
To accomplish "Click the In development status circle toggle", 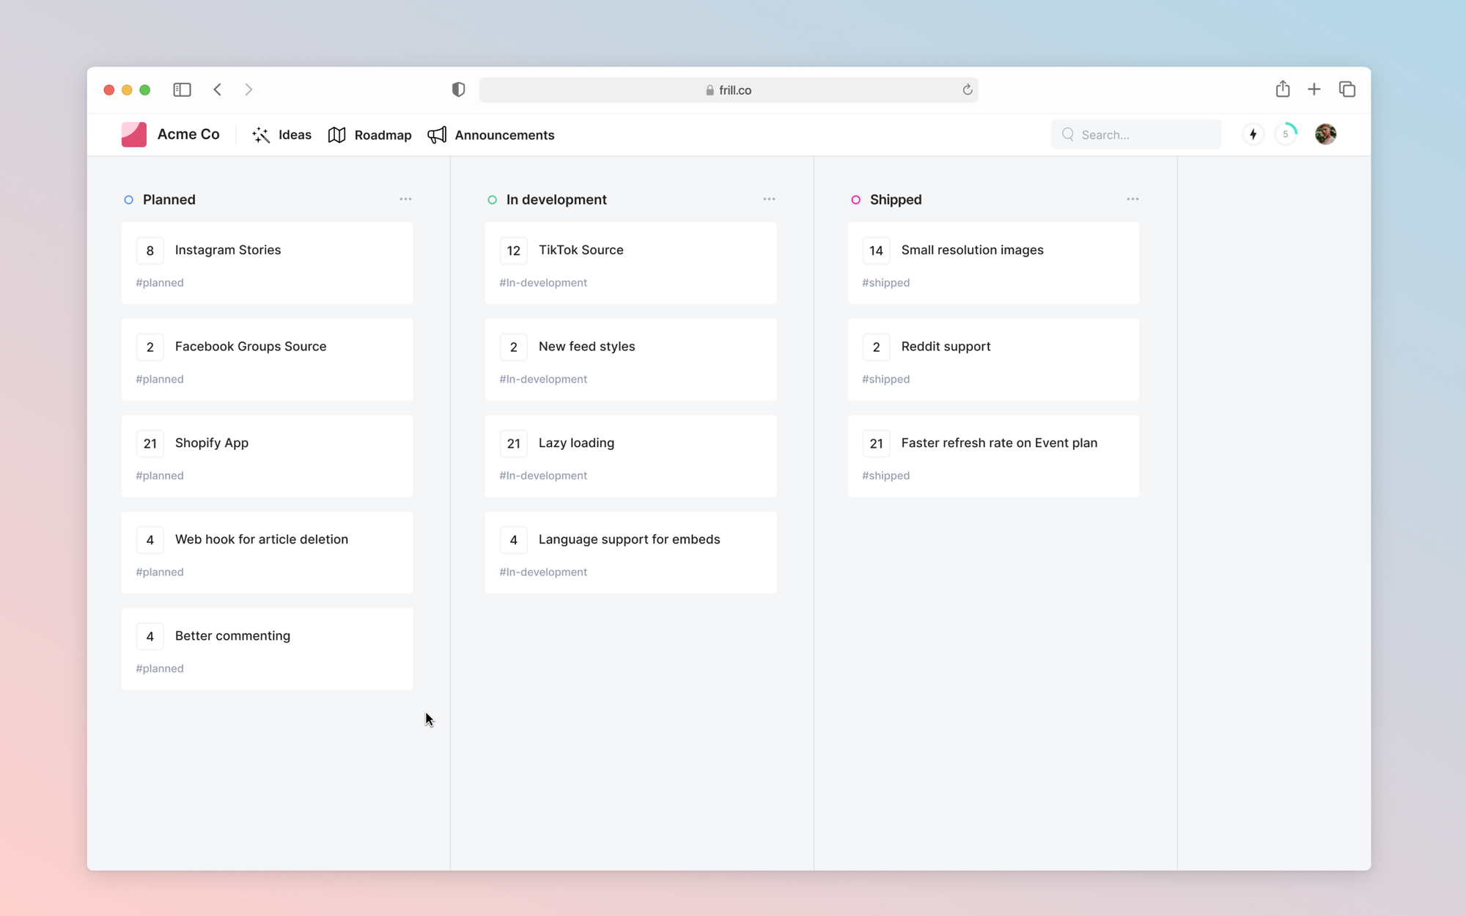I will coord(491,199).
